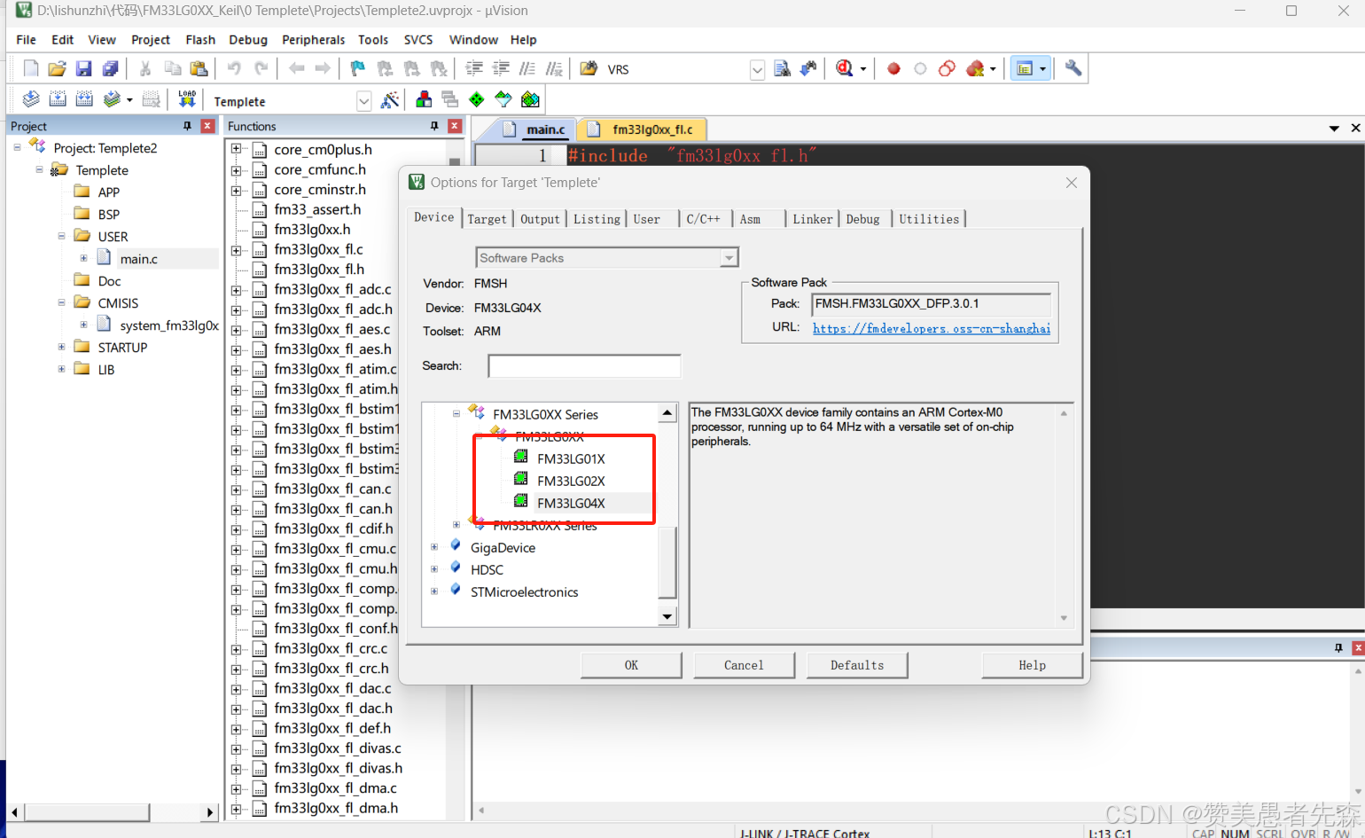
Task: Switch to fm33lg0xx_fl.c editor tab
Action: click(643, 129)
